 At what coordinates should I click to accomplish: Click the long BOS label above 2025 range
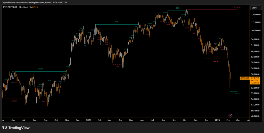(x=117, y=22)
